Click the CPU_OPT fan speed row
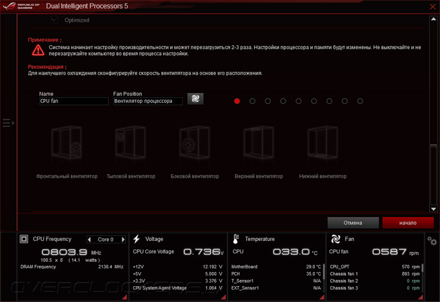This screenshot has height=302, width=440. tap(375, 267)
